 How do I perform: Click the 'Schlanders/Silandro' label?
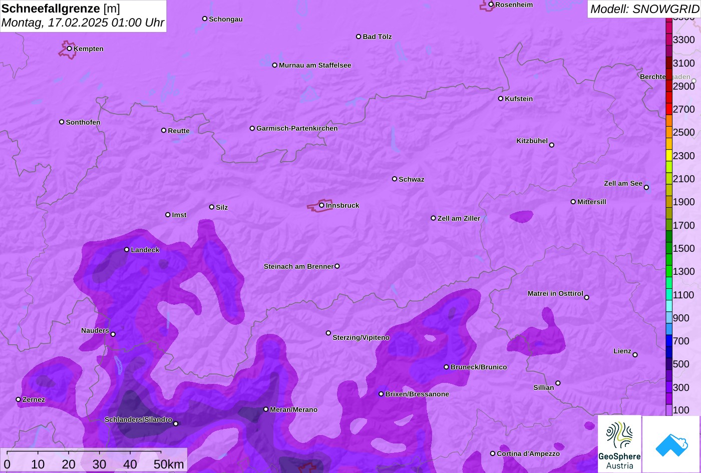click(x=138, y=419)
